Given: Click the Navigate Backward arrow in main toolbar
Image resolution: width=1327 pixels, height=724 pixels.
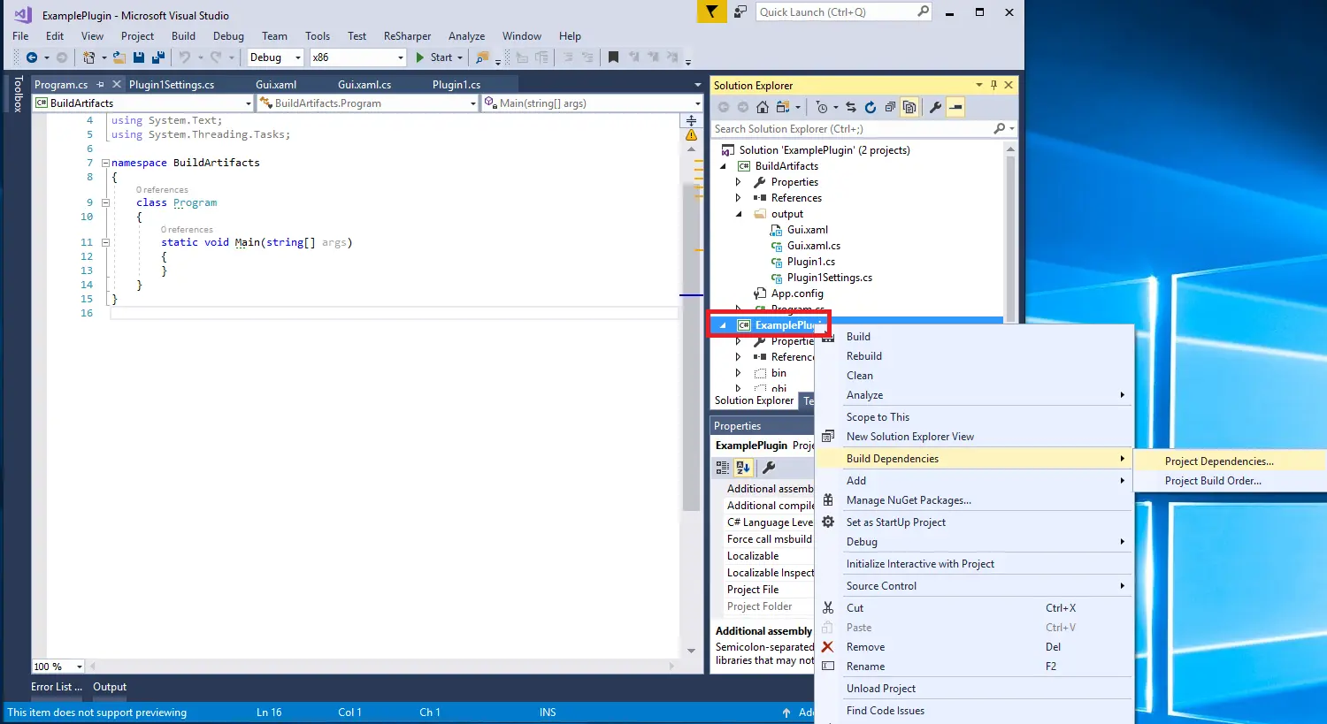Looking at the screenshot, I should pos(32,57).
